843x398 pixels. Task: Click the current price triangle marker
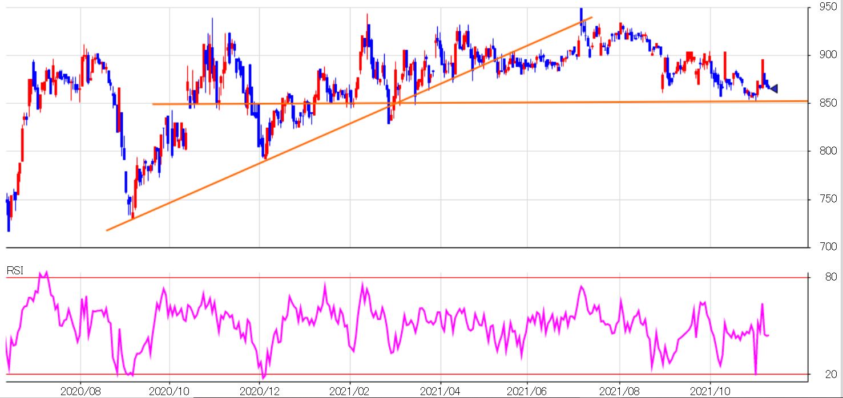pyautogui.click(x=775, y=88)
